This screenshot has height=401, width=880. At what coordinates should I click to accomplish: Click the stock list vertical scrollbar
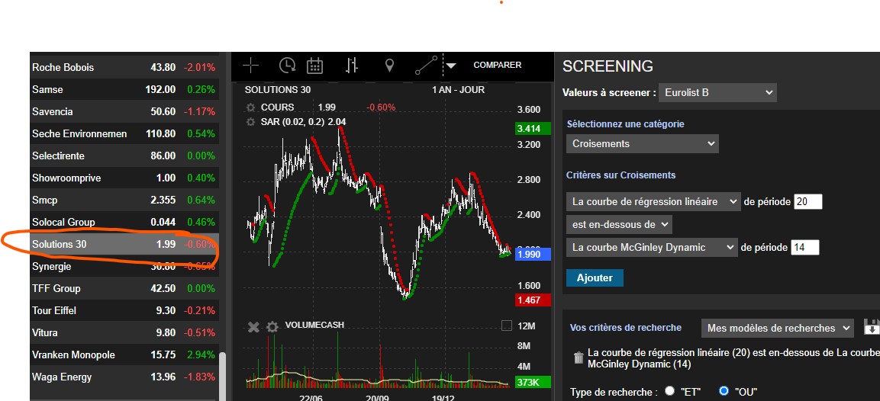click(223, 376)
